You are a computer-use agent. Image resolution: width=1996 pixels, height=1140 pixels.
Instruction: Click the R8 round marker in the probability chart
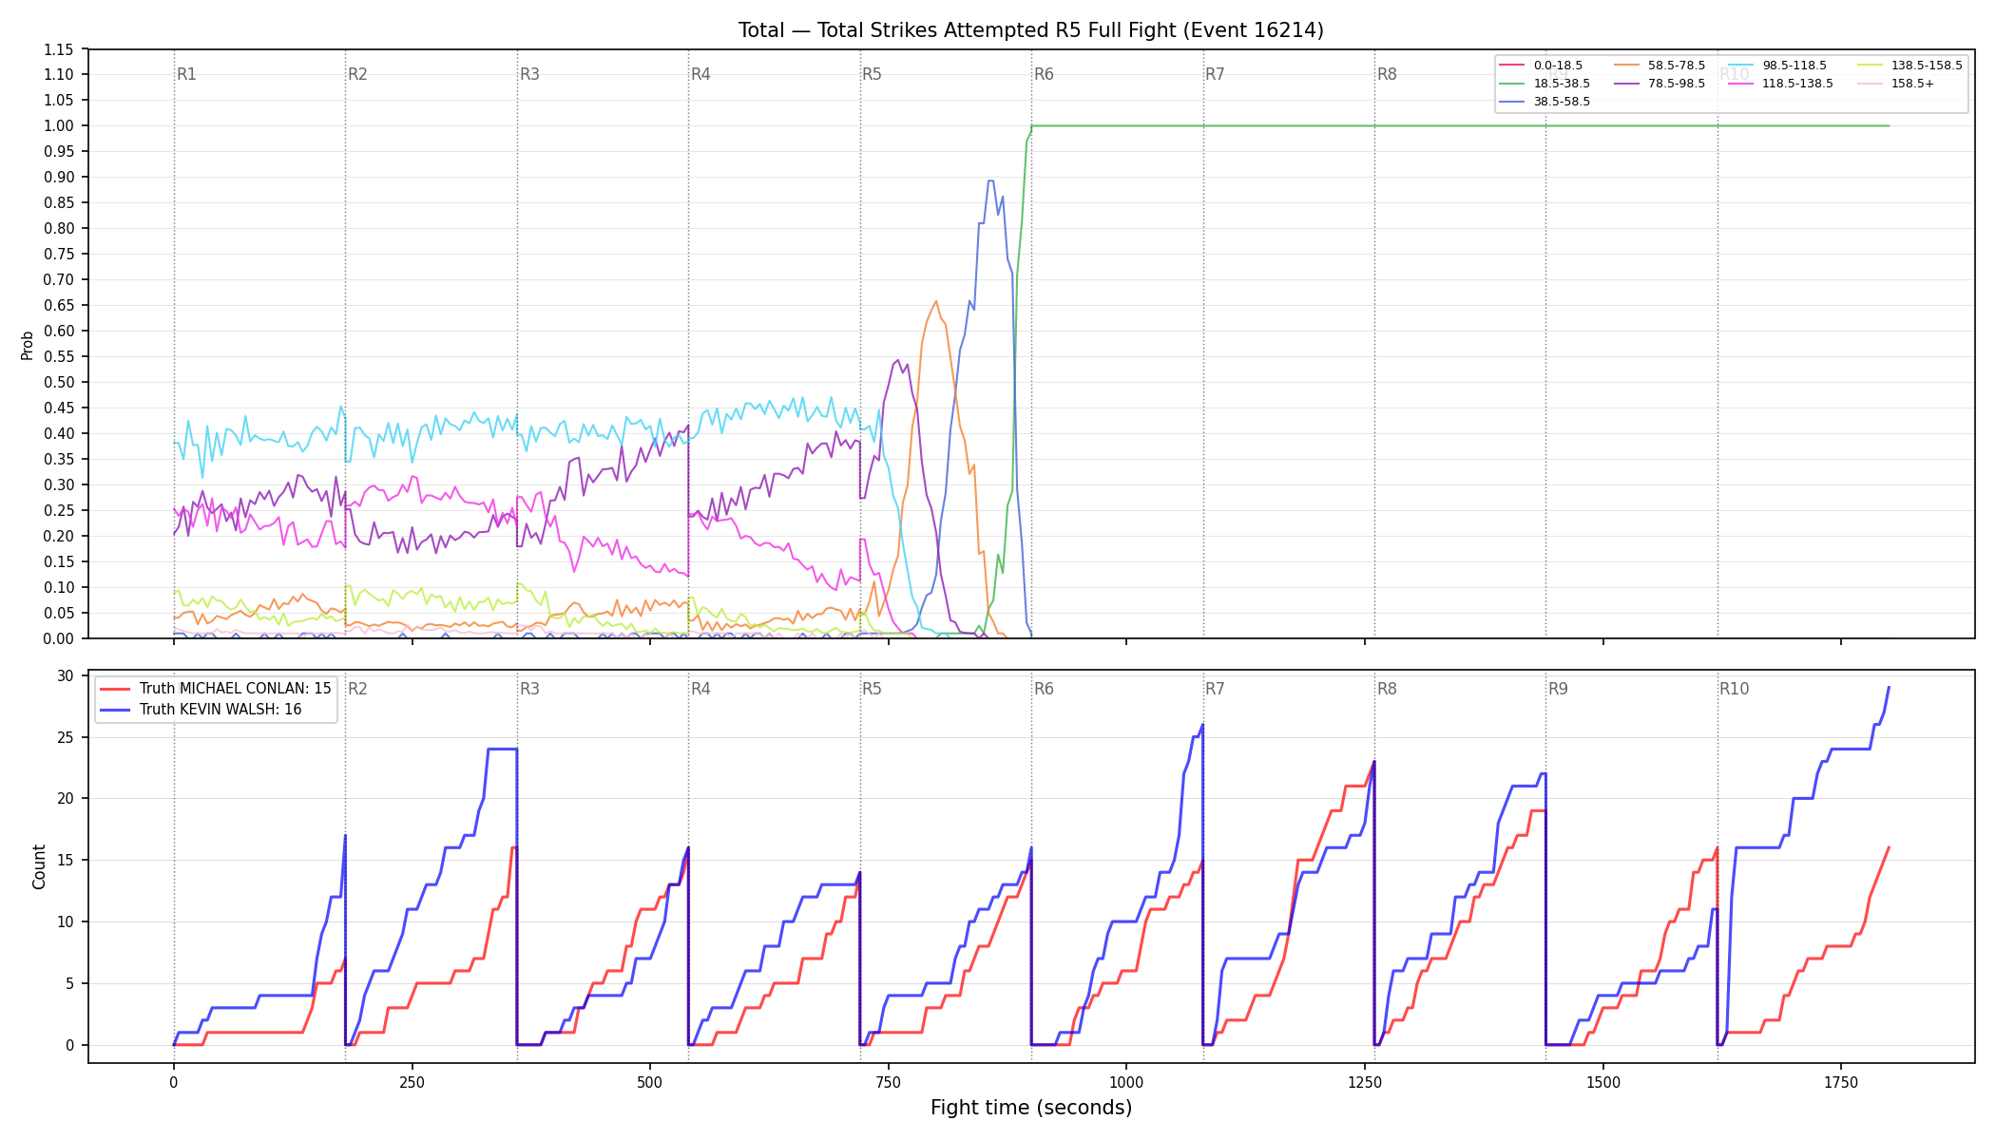click(x=1387, y=74)
